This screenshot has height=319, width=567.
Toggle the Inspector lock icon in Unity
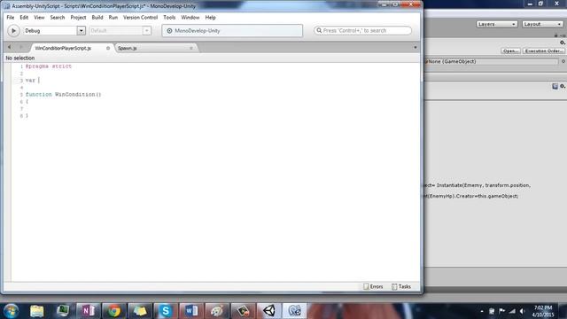pyautogui.click(x=555, y=35)
